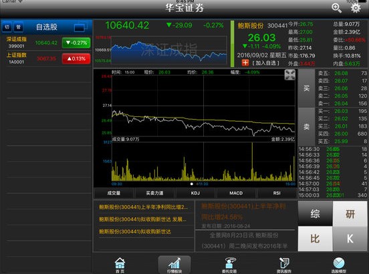
Task: Click the overlapping windows icon beside 自选股
Action: 81,27
